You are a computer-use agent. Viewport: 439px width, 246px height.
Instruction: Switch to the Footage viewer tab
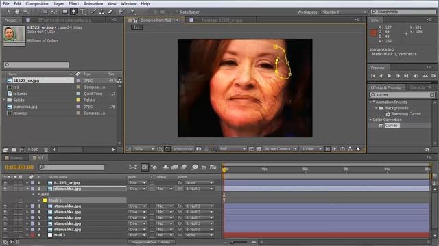click(x=222, y=20)
